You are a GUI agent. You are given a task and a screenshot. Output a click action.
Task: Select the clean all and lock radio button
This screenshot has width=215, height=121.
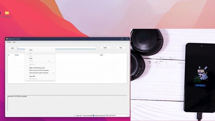pyautogui.click(x=93, y=116)
